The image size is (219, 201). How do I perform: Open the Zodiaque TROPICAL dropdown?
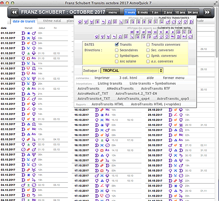132,71
